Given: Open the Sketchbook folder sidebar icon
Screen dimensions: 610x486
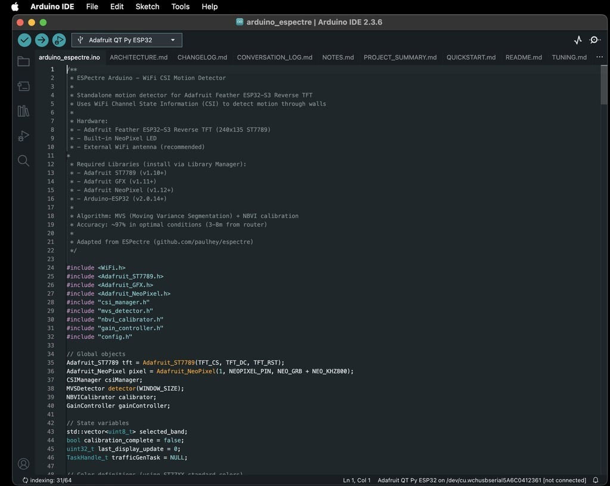Looking at the screenshot, I should tap(23, 61).
